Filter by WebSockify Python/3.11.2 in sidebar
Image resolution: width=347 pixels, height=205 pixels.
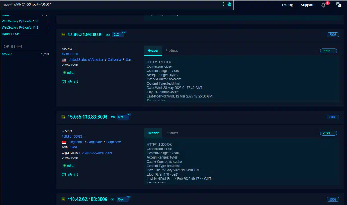click(20, 27)
